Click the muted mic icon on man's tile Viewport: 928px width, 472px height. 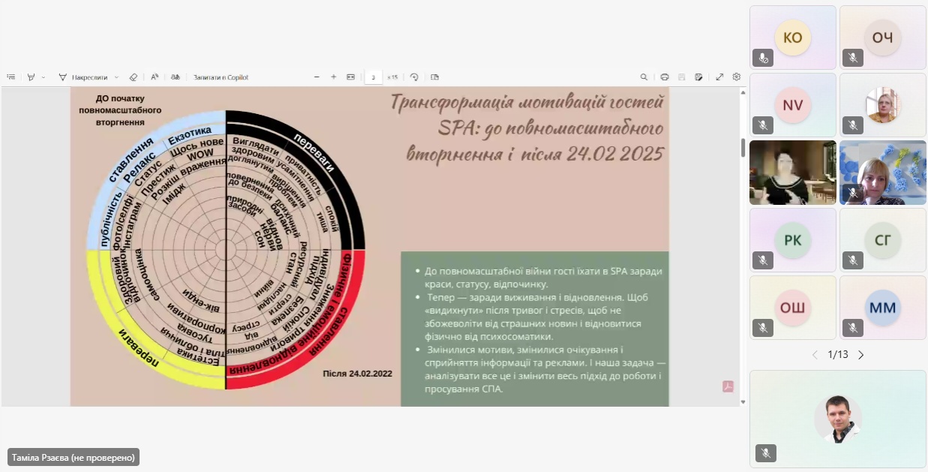(766, 453)
